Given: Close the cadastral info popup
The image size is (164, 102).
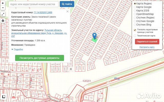Looking at the screenshot, I should pos(67,11).
